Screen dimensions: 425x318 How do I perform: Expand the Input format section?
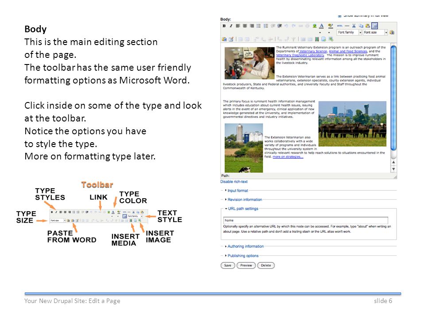[x=238, y=191]
